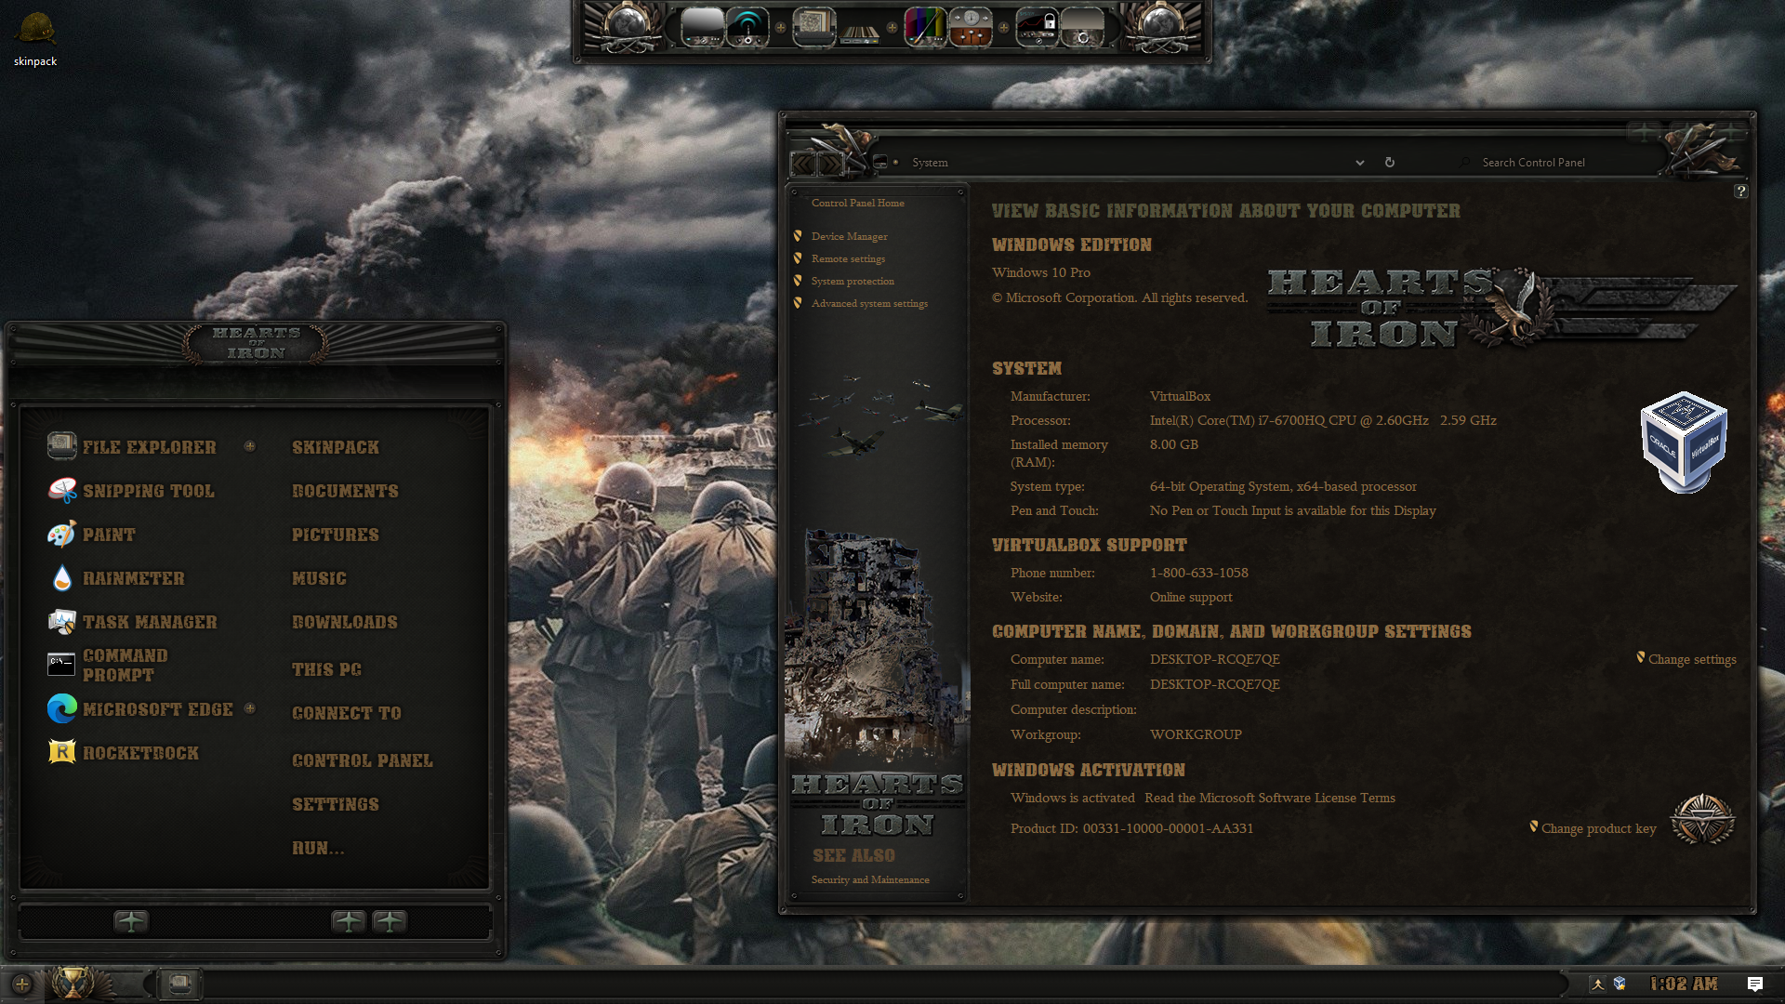Click the gauge and sliders dock icon
This screenshot has width=1785, height=1004.
pos(971,27)
